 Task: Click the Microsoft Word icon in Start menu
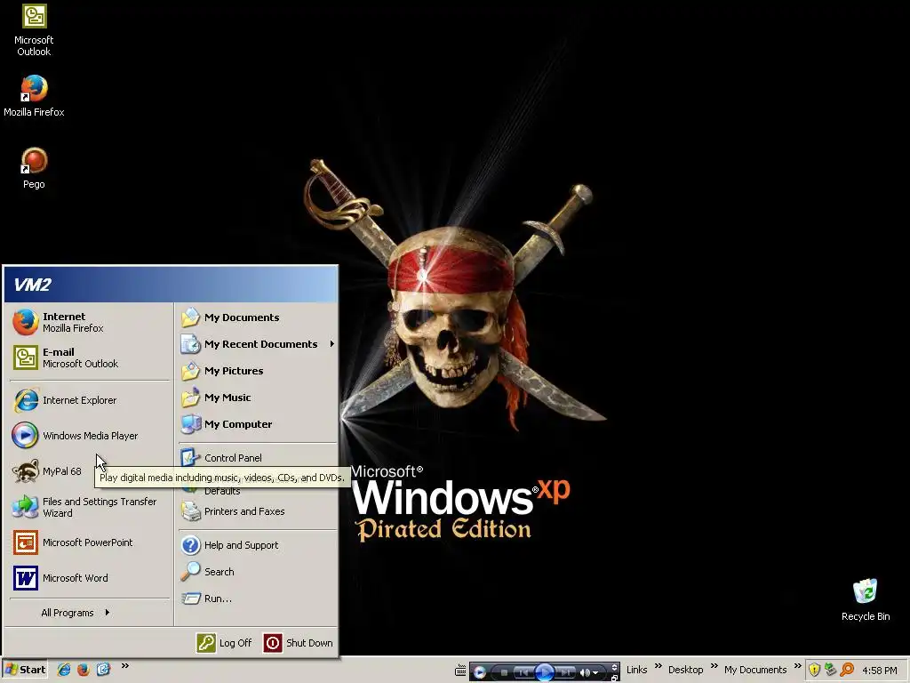click(x=26, y=578)
